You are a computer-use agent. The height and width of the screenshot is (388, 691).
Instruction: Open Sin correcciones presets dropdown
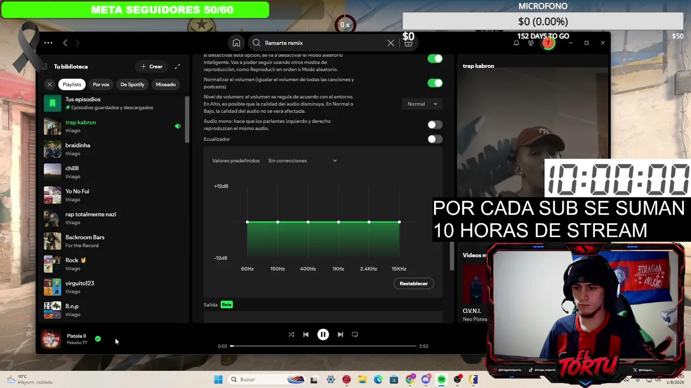click(x=302, y=161)
